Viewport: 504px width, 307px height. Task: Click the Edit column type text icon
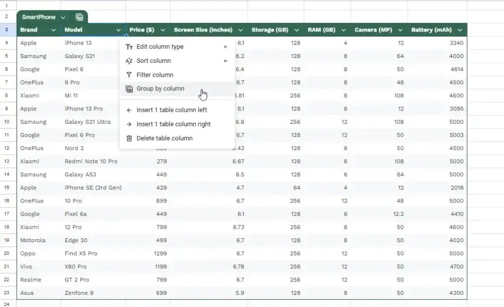(x=129, y=47)
